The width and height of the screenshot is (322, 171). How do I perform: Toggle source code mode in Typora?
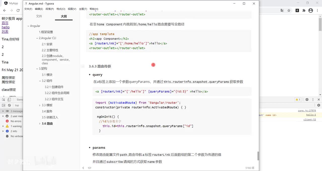(x=90, y=168)
